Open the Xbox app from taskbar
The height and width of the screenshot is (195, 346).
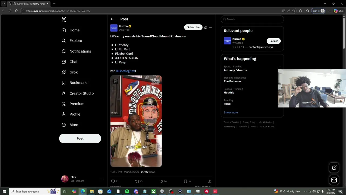pos(153,191)
